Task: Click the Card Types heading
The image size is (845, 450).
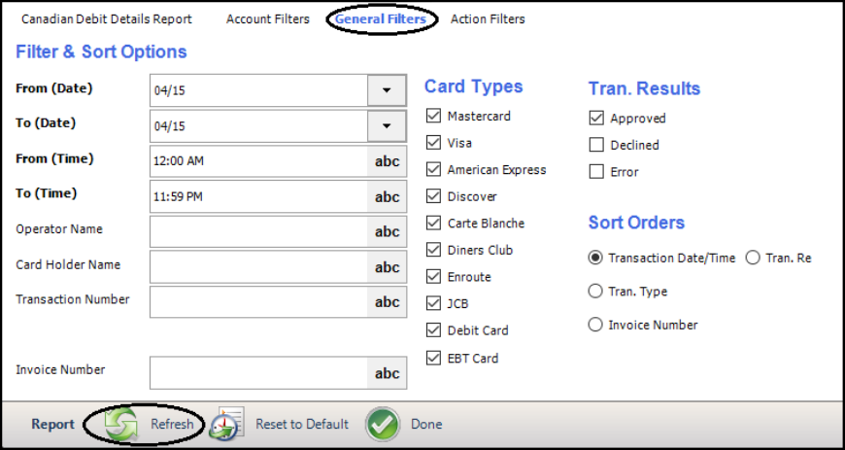Action: pyautogui.click(x=474, y=87)
